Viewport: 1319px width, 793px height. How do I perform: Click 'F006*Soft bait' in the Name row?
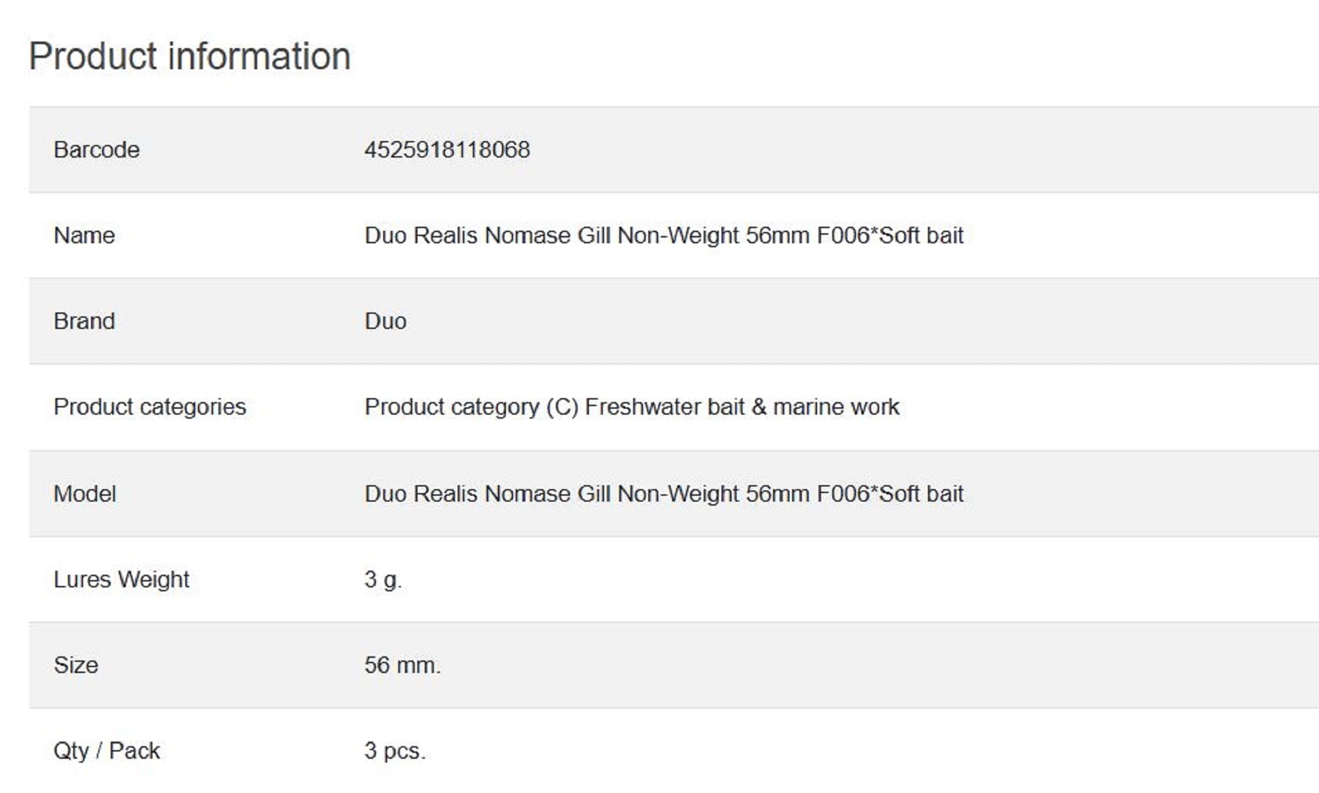tap(890, 235)
